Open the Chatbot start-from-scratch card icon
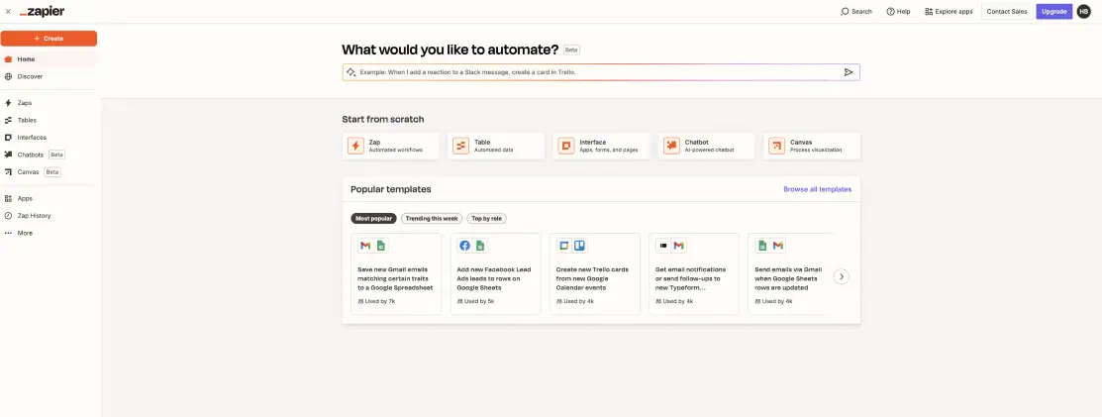This screenshot has height=417, width=1102. coord(671,146)
